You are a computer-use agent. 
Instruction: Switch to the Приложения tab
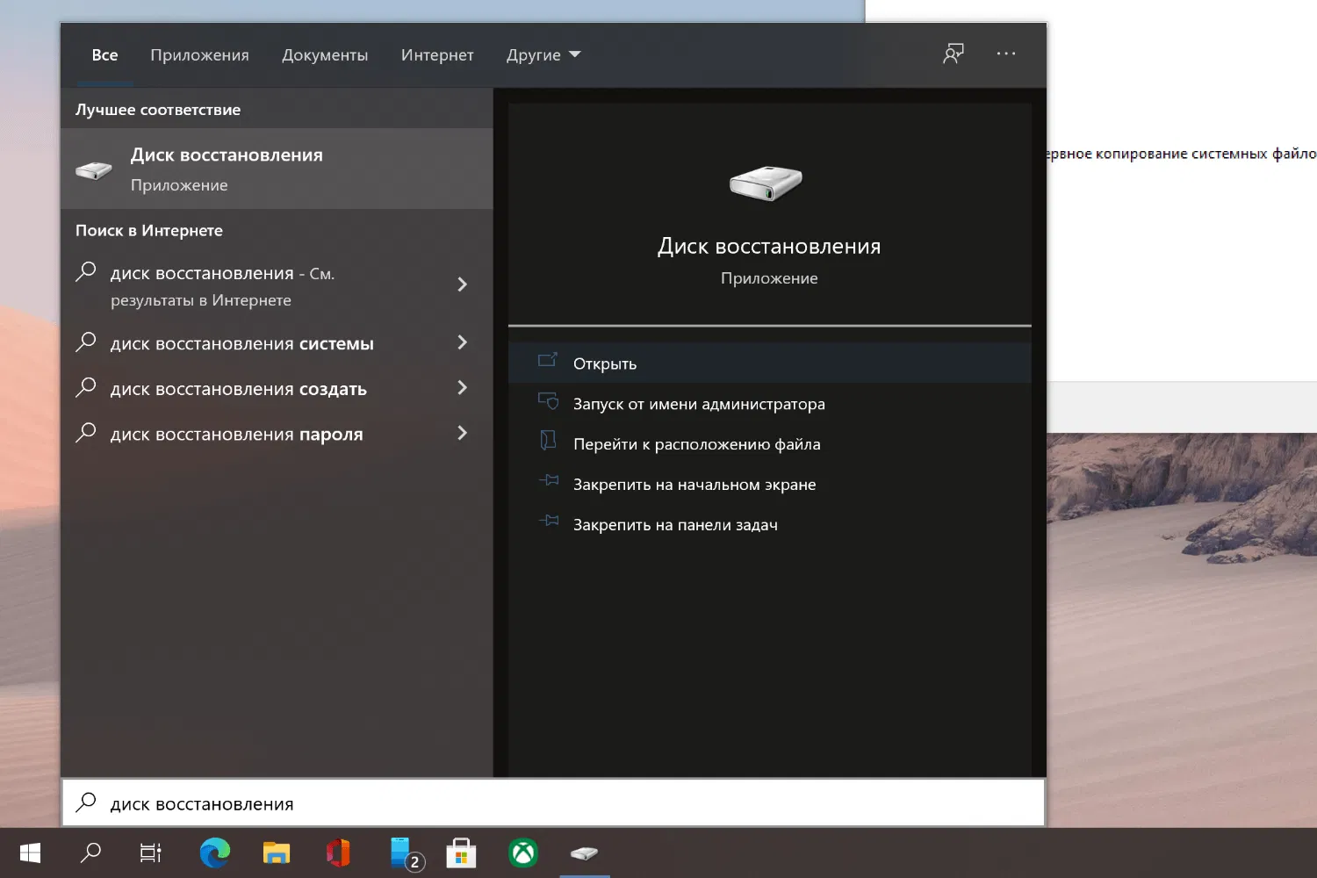(x=199, y=54)
